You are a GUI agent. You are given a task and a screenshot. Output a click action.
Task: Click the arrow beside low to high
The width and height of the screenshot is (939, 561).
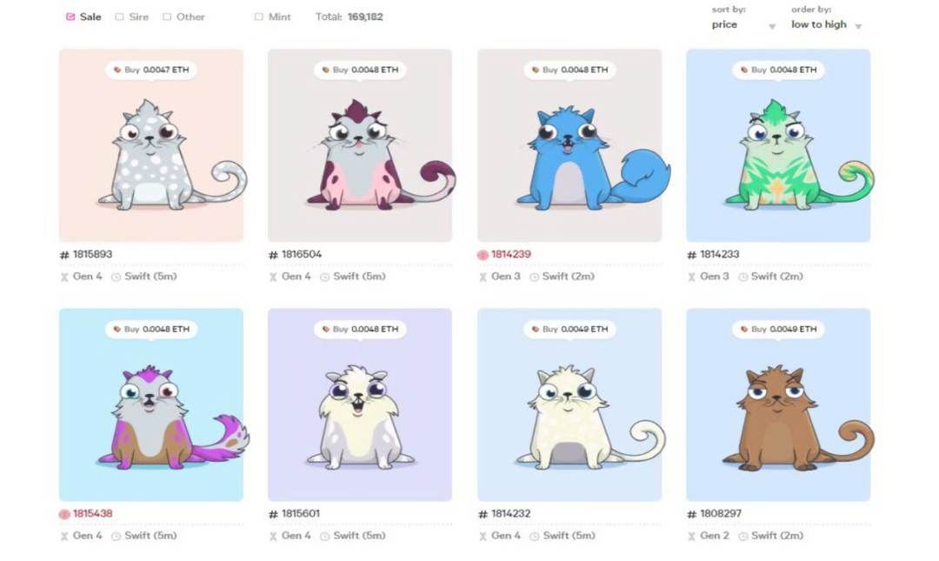[x=858, y=26]
